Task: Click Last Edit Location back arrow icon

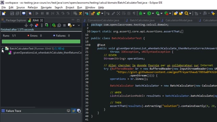Action: [x=213, y=14]
